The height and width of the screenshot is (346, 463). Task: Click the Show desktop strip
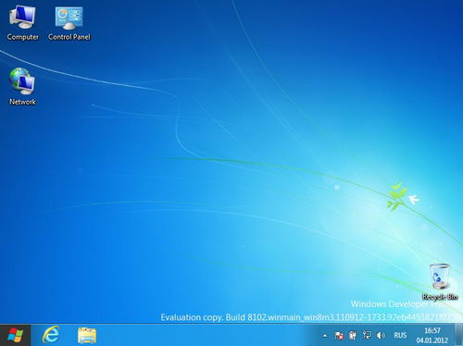[459, 336]
